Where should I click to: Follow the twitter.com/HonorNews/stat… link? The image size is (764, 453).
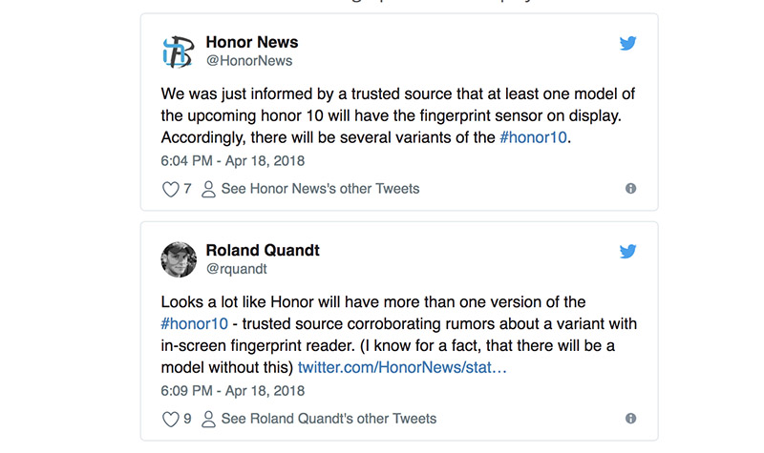point(402,367)
